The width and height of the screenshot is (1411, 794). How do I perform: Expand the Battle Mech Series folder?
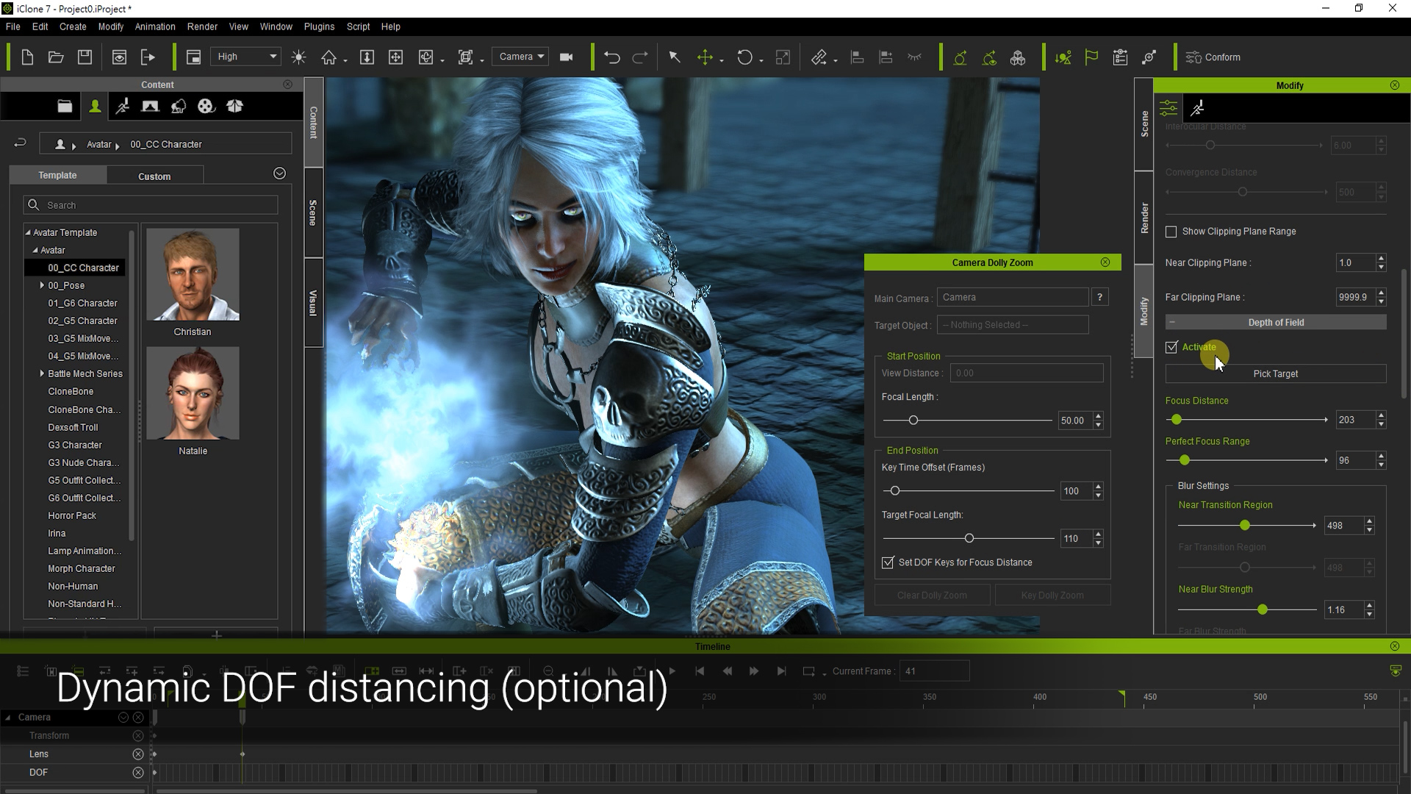(42, 373)
